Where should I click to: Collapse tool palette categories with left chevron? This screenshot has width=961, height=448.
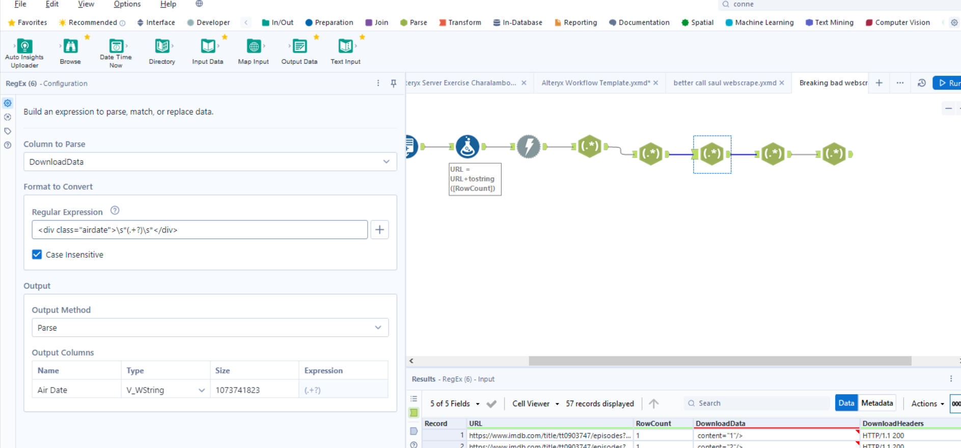coord(246,22)
